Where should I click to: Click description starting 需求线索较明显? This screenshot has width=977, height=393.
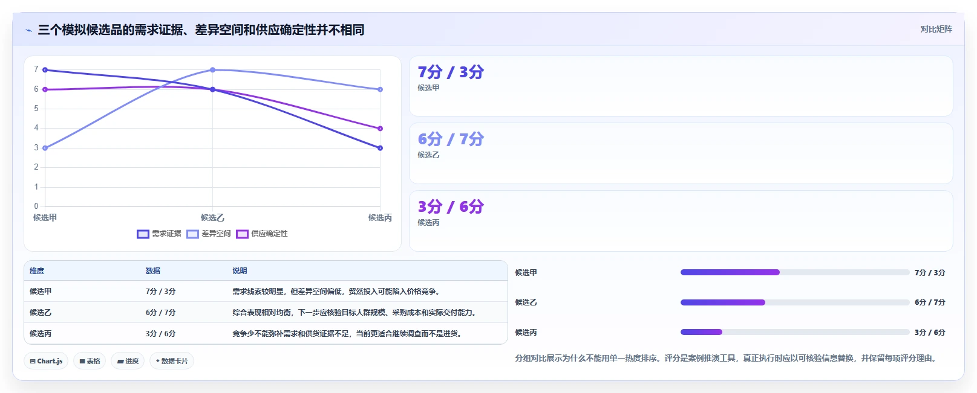tap(337, 292)
